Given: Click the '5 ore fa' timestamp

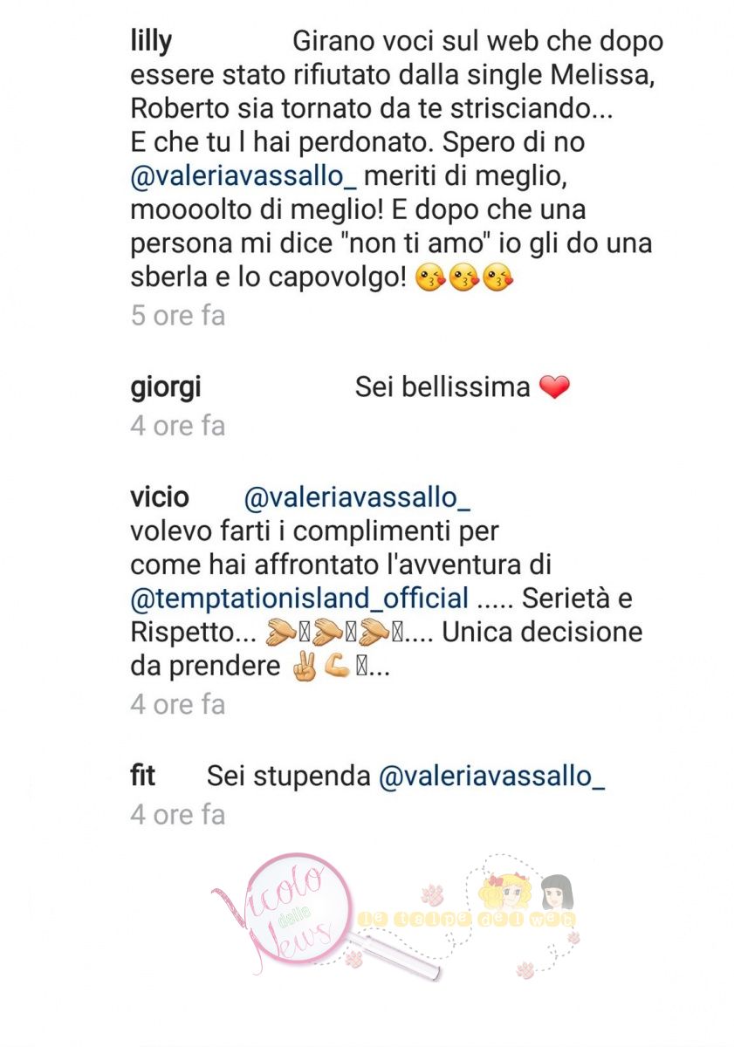Looking at the screenshot, I should [178, 315].
